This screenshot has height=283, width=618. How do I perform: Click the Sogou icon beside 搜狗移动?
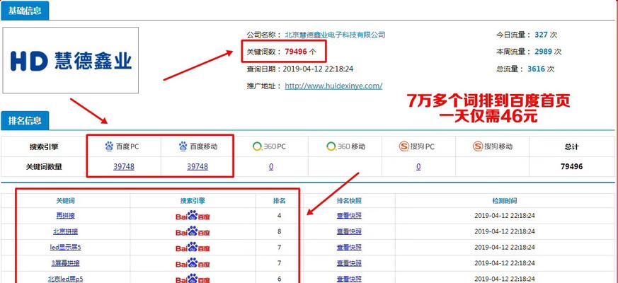(x=478, y=146)
